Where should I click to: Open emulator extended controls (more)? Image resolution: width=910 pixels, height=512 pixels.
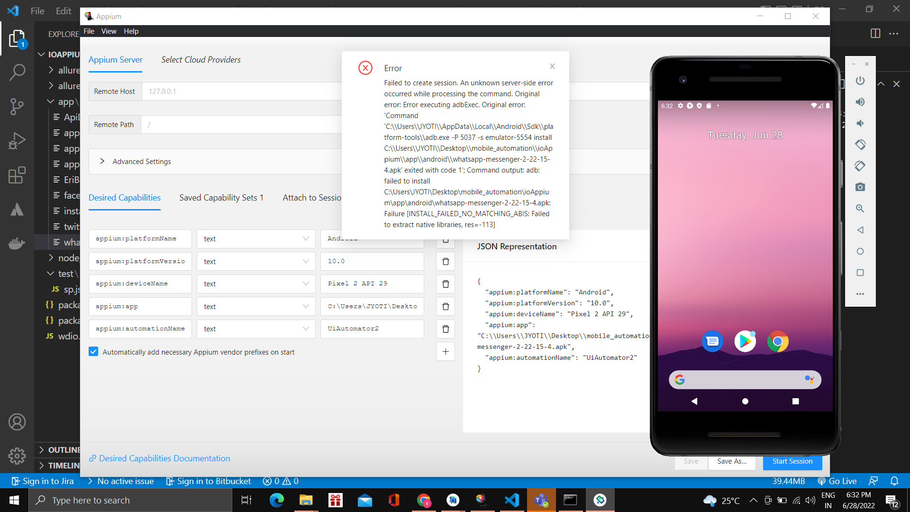(860, 294)
